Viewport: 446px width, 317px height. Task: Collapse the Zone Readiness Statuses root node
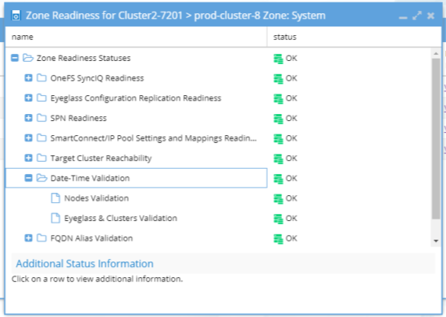pyautogui.click(x=15, y=58)
